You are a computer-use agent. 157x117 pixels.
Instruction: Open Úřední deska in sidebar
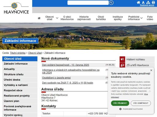(20, 80)
